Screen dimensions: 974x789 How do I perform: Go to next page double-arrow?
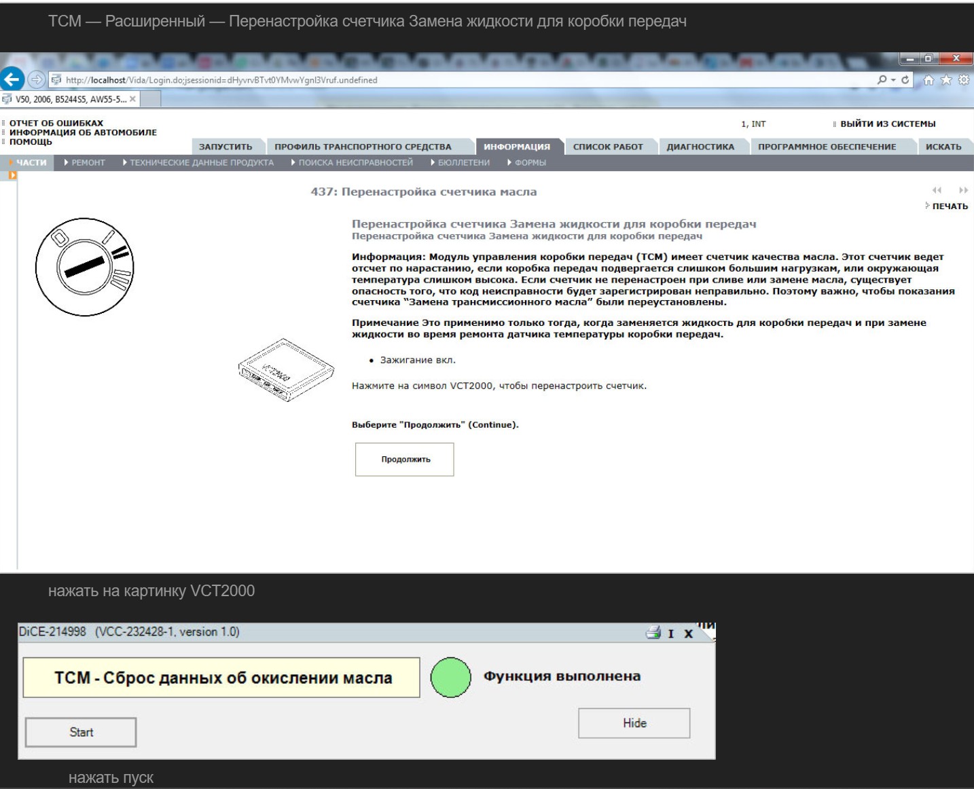click(x=963, y=191)
